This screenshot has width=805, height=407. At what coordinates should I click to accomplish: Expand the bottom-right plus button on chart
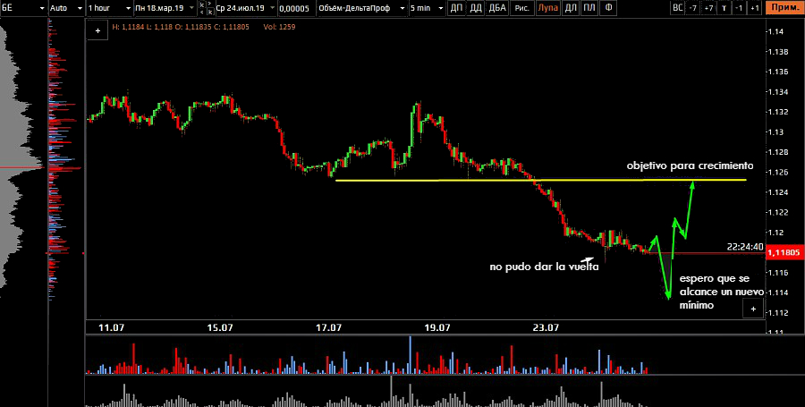pyautogui.click(x=753, y=309)
